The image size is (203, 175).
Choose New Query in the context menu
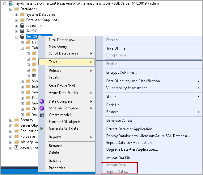(x=67, y=47)
